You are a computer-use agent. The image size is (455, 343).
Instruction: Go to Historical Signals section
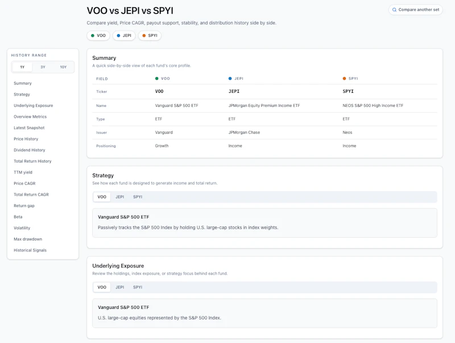coord(30,250)
